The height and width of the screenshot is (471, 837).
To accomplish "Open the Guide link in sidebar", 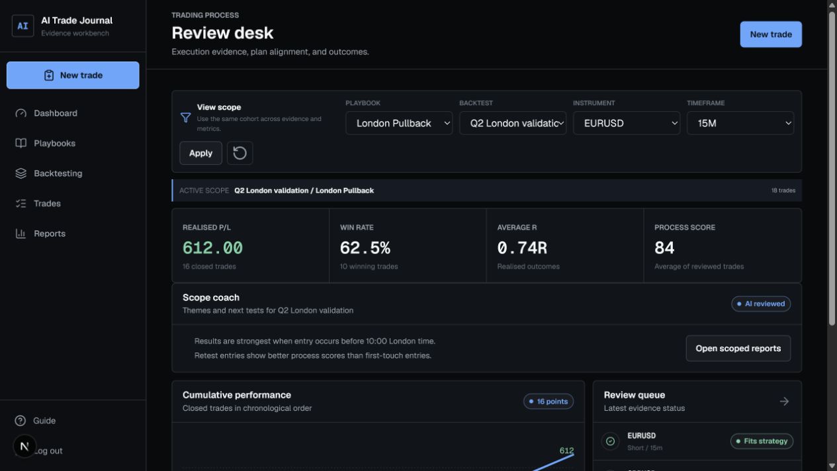I will tap(73, 421).
